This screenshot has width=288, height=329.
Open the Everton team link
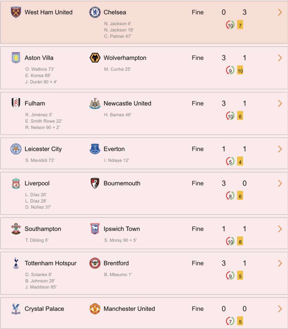tap(114, 149)
